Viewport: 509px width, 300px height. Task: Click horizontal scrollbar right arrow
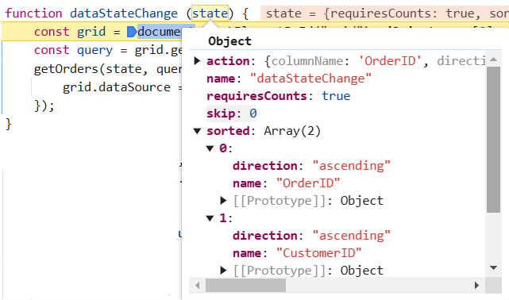click(477, 286)
